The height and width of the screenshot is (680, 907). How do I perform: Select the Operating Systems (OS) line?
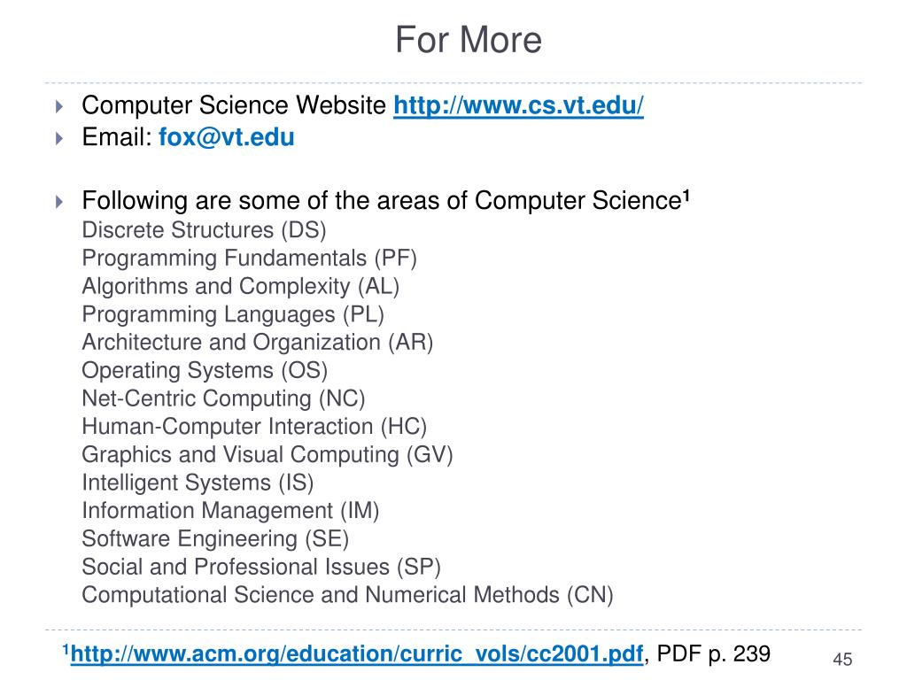(205, 370)
